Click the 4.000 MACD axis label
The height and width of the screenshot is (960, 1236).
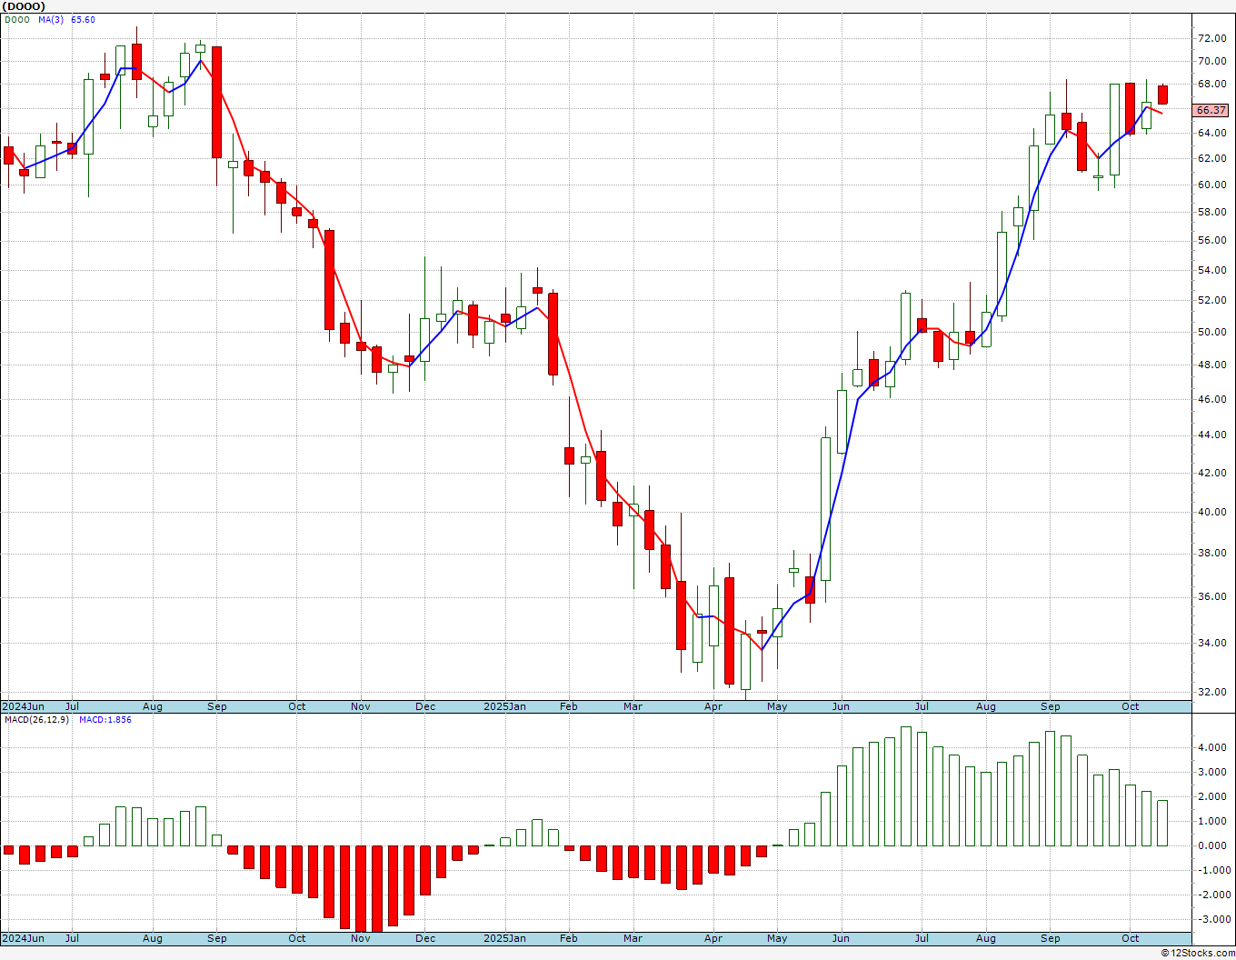[x=1211, y=747]
